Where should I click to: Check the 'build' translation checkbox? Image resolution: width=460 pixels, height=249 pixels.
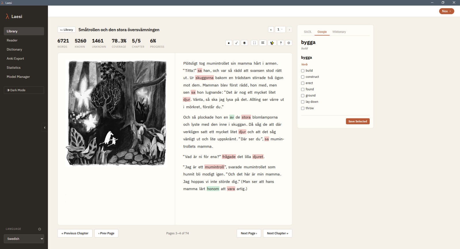click(303, 71)
